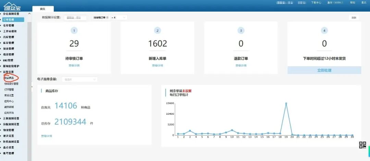370x161 pixels.
Task: Expand 绩效管理 in the sidebar
Action: [9, 54]
